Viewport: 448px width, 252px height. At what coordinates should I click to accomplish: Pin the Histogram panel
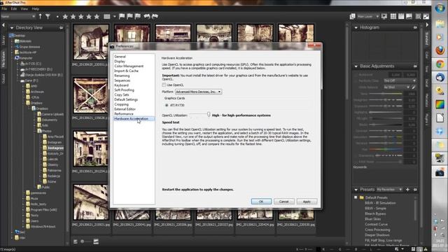coord(415,27)
